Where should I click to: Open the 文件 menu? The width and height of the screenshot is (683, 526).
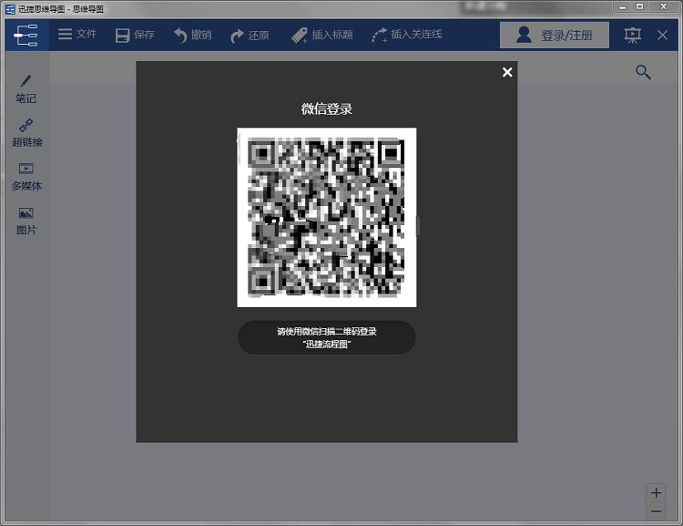tap(77, 34)
